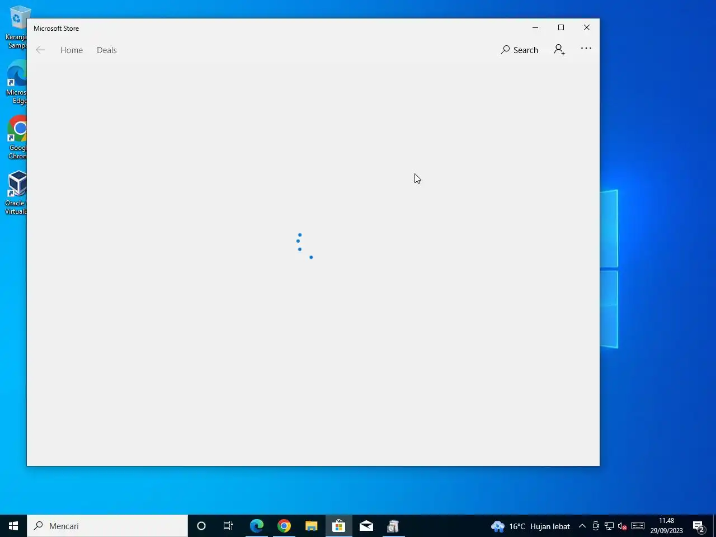The image size is (716, 537).
Task: Select the Recycle Bin desktop icon
Action: [x=17, y=27]
